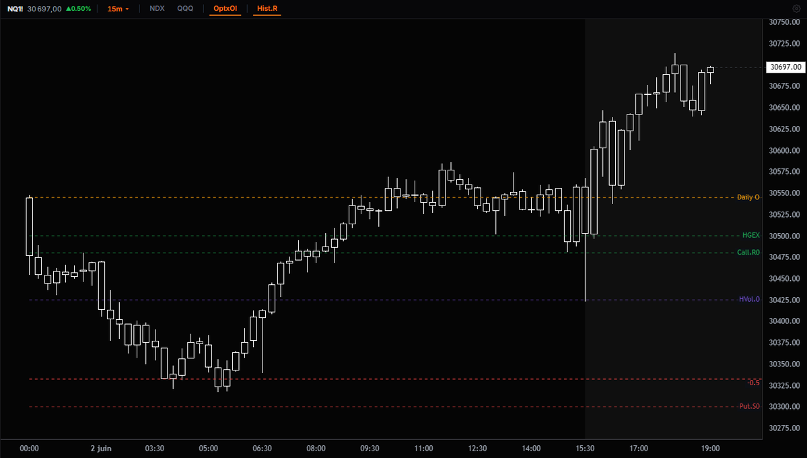Click the 19:00 time axis label

coord(710,449)
